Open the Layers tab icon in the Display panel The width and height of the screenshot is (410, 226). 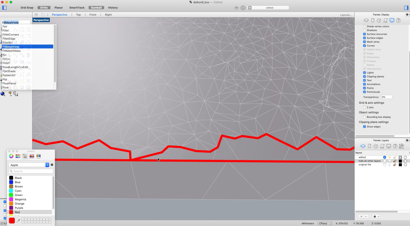pyautogui.click(x=366, y=20)
